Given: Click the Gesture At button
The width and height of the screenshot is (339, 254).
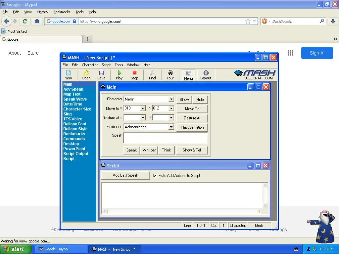Looking at the screenshot, I should pos(192,118).
